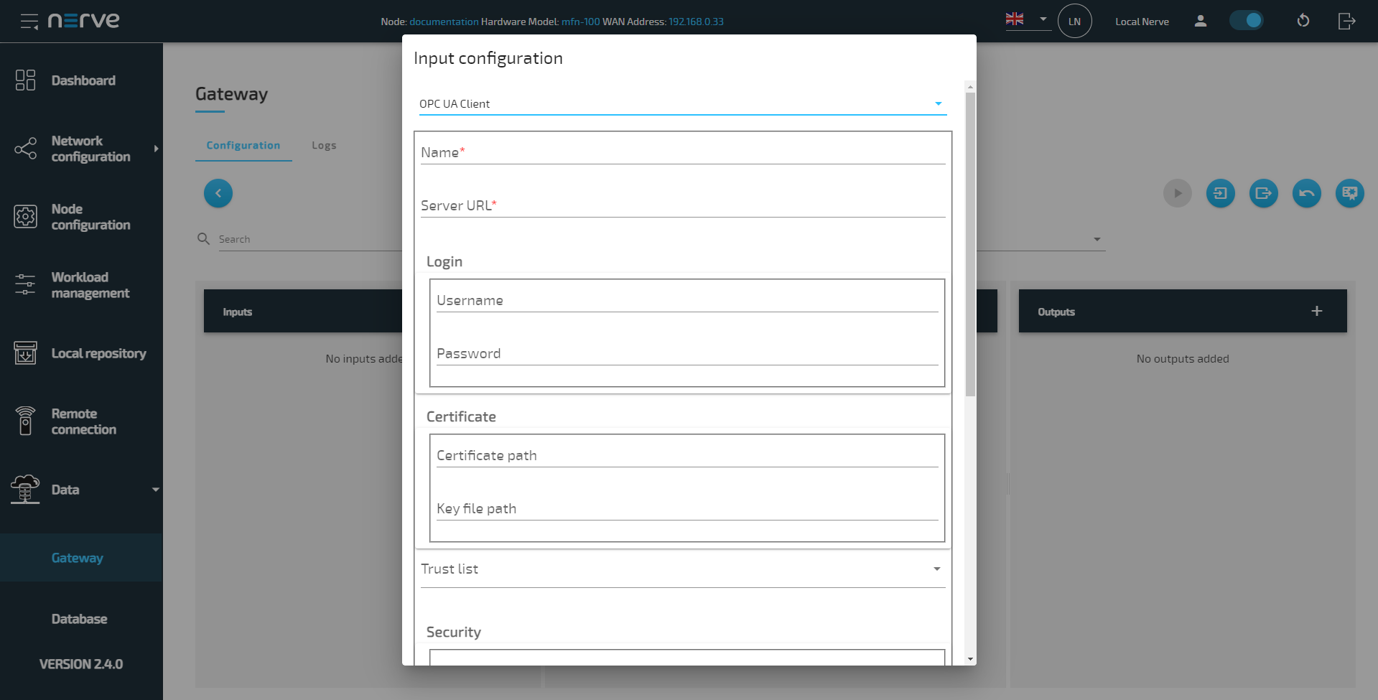Viewport: 1378px width, 700px height.
Task: Toggle the switch in the top bar
Action: tap(1246, 21)
